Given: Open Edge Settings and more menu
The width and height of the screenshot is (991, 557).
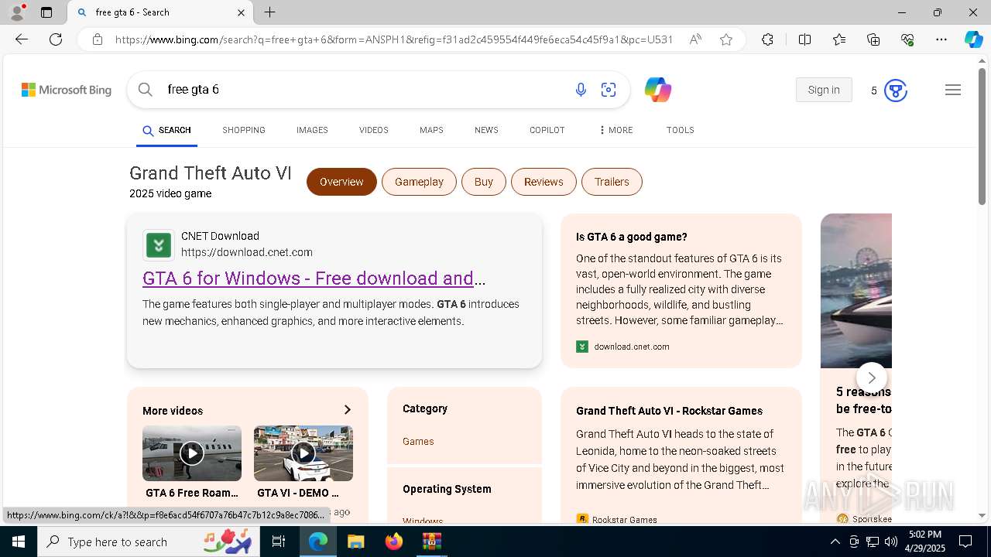Looking at the screenshot, I should [941, 39].
